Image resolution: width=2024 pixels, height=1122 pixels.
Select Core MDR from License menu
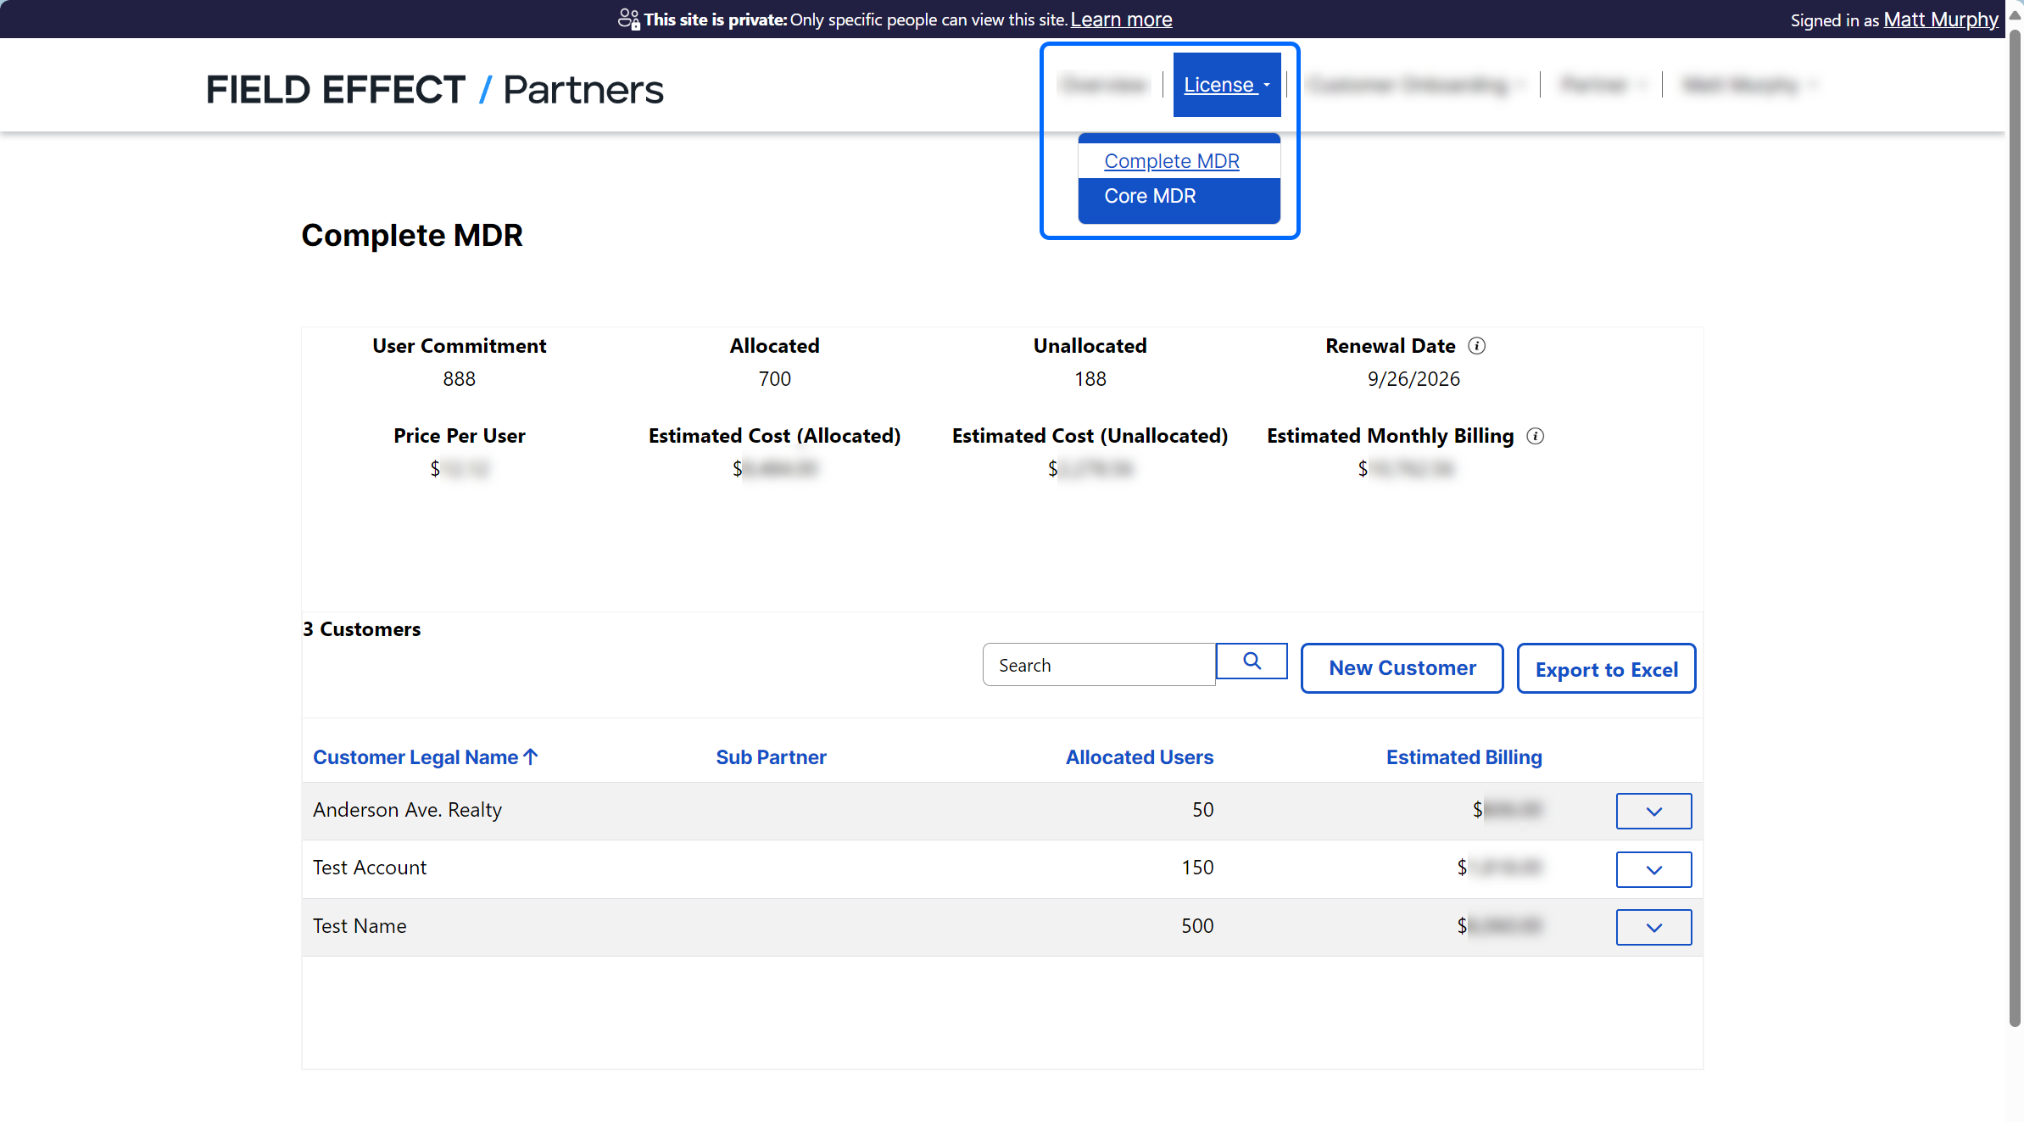1150,196
